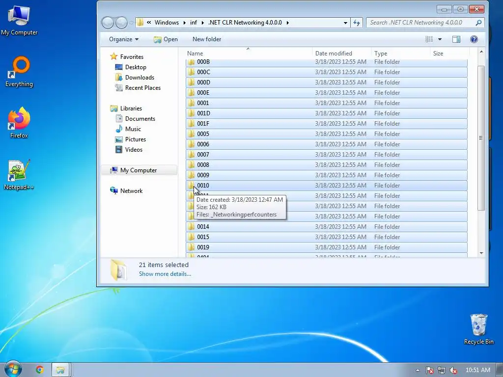Expand the breadcrumb arrow after Windows
503x377 pixels.
click(185, 23)
